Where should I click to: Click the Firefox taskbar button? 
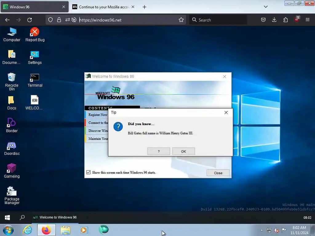46,230
